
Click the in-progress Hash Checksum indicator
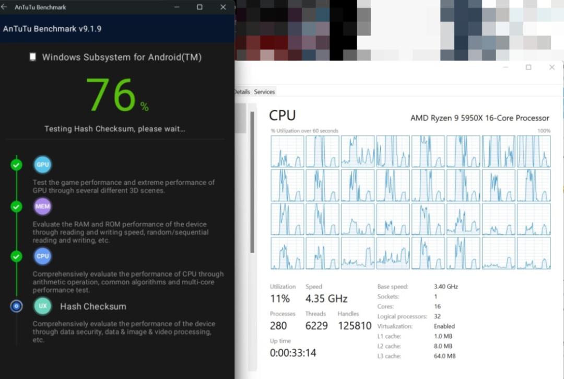pos(16,306)
